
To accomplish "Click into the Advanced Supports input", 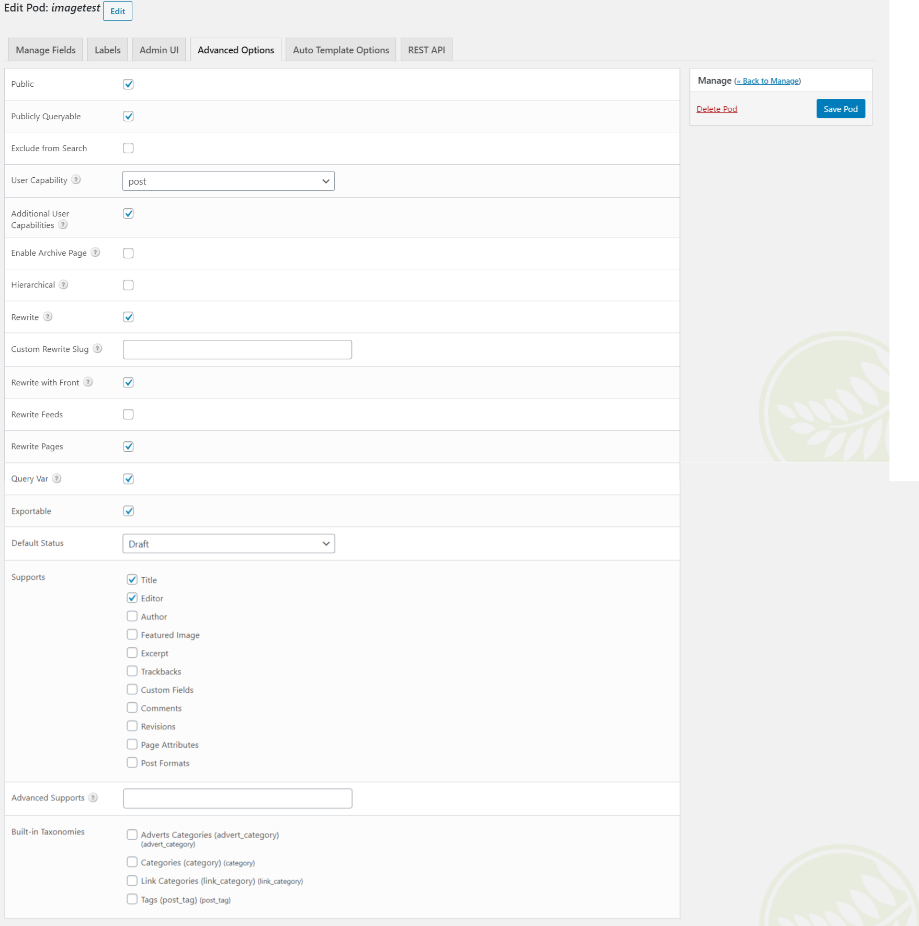I will click(x=237, y=798).
